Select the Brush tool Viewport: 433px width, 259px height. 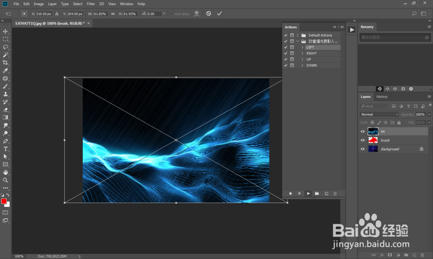pyautogui.click(x=5, y=87)
